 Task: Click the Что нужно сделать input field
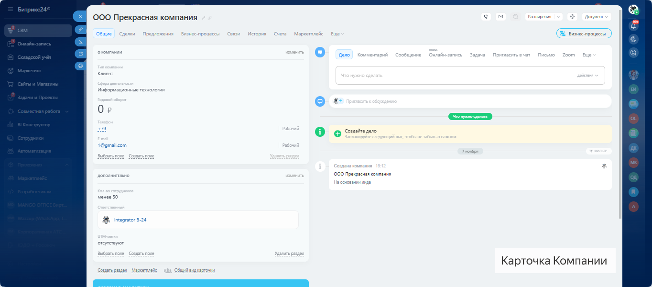point(454,76)
